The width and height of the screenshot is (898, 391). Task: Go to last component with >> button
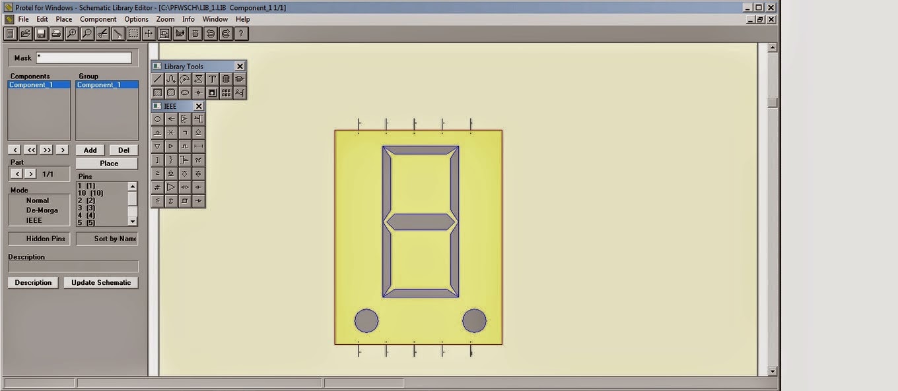47,150
